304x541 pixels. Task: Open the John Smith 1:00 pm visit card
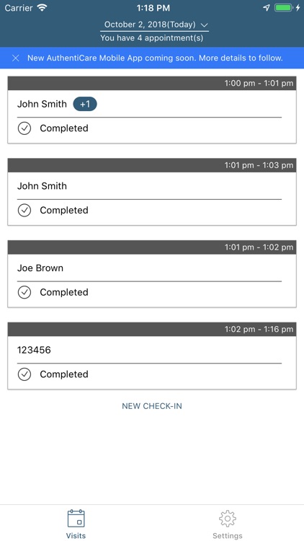click(x=152, y=110)
